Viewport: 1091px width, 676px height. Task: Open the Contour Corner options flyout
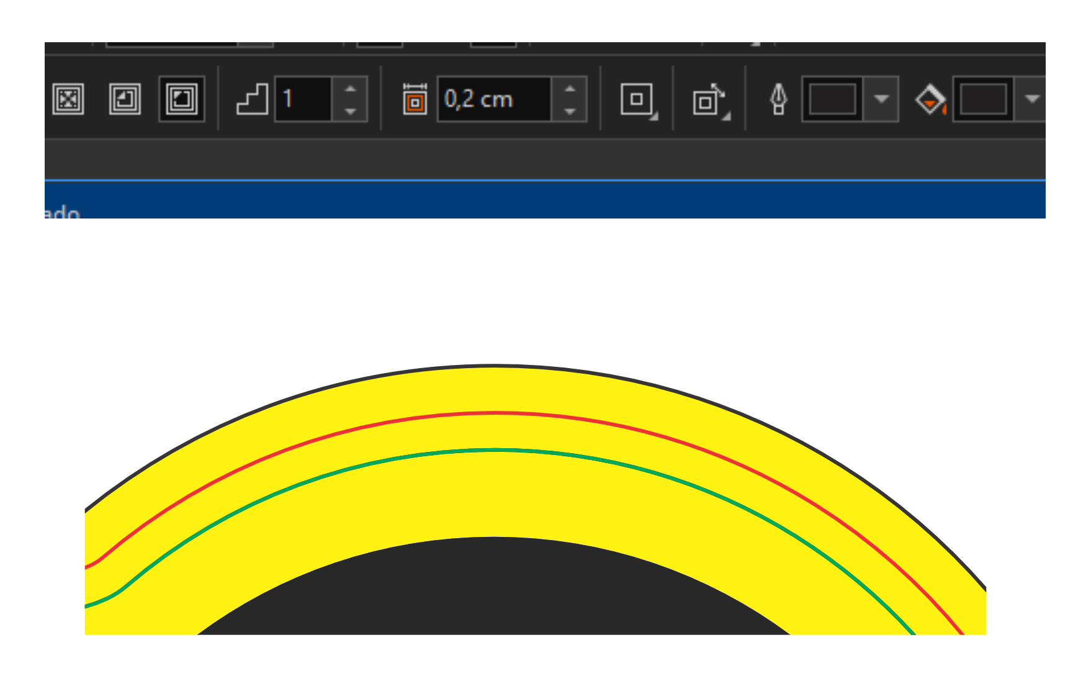click(638, 100)
